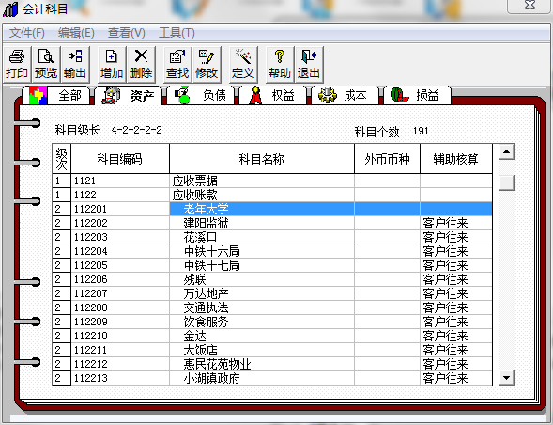Click the 科目名称 column header

[x=262, y=159]
